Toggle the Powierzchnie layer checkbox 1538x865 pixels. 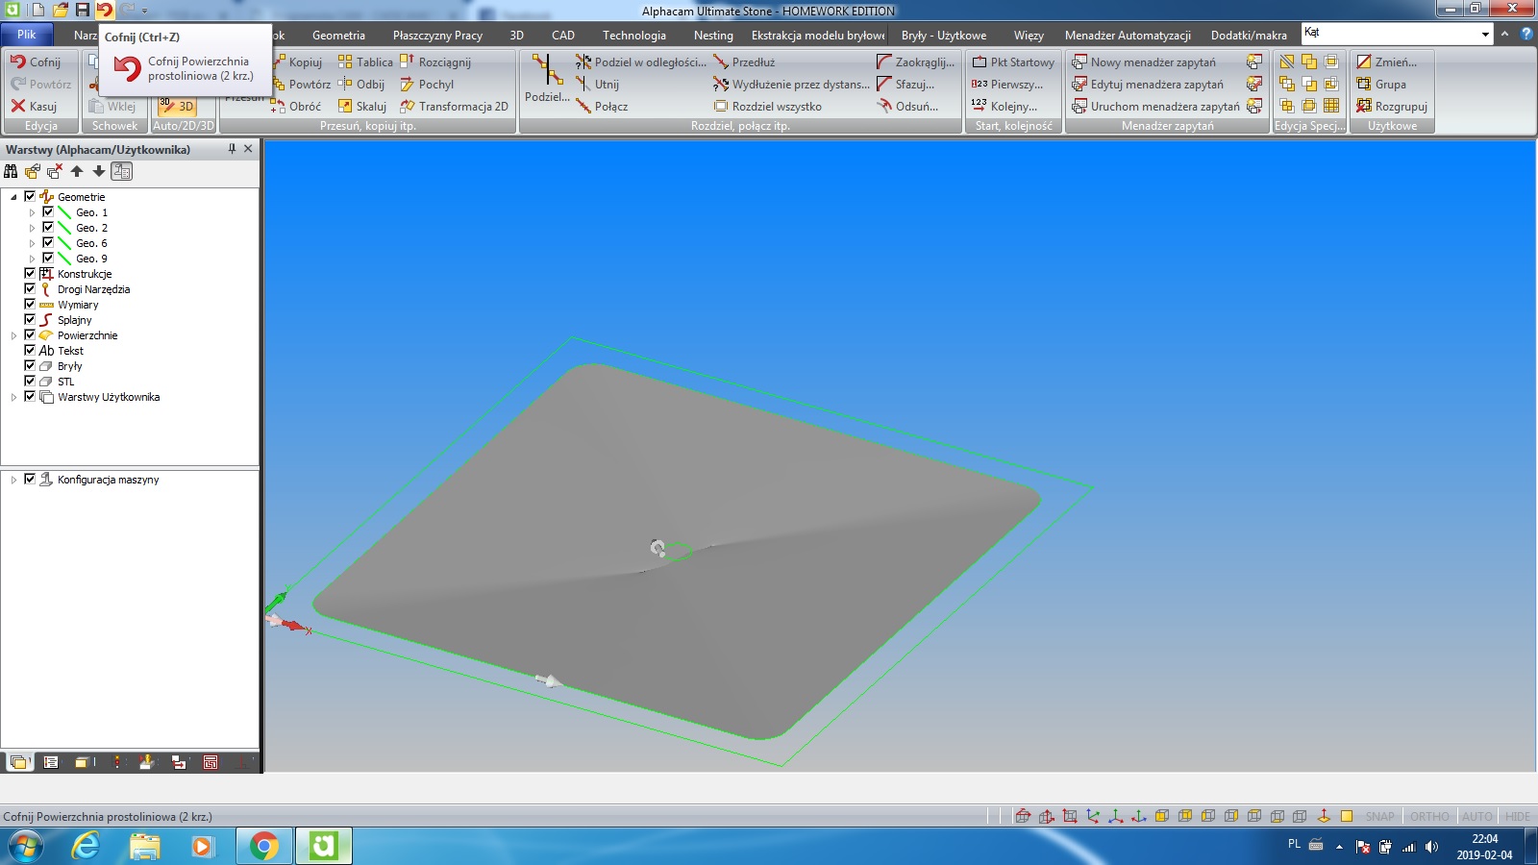tap(30, 335)
